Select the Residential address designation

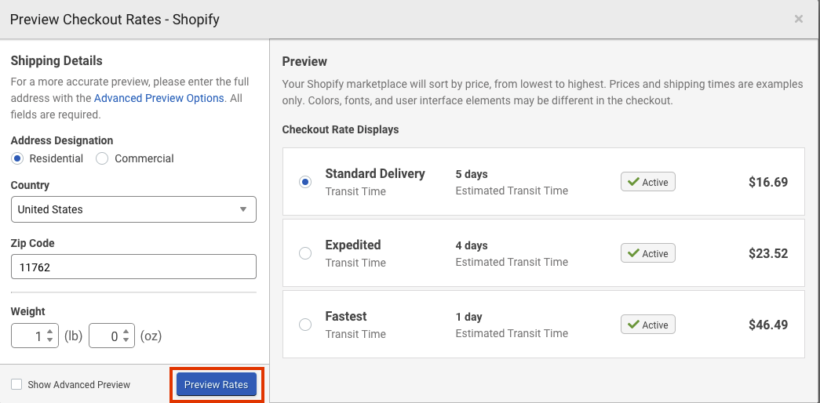tap(18, 158)
